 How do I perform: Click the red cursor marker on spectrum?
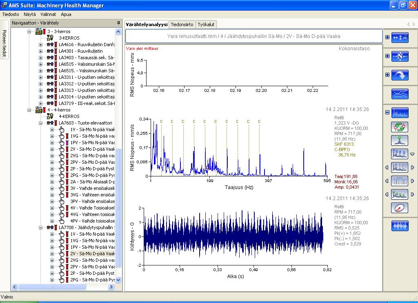[x=207, y=167]
